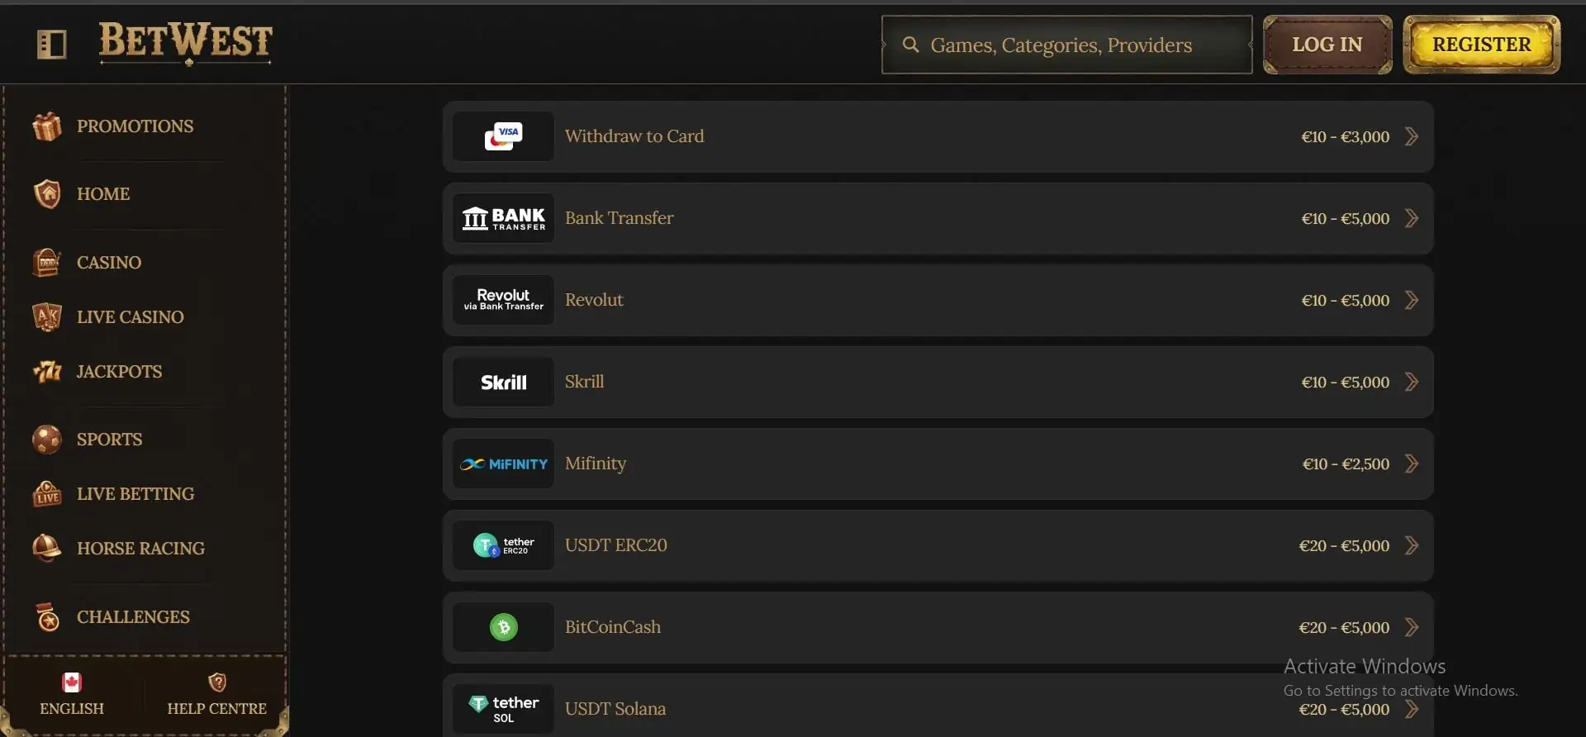Expand the Bank Transfer row chevron
This screenshot has height=737, width=1586.
pyautogui.click(x=1412, y=218)
